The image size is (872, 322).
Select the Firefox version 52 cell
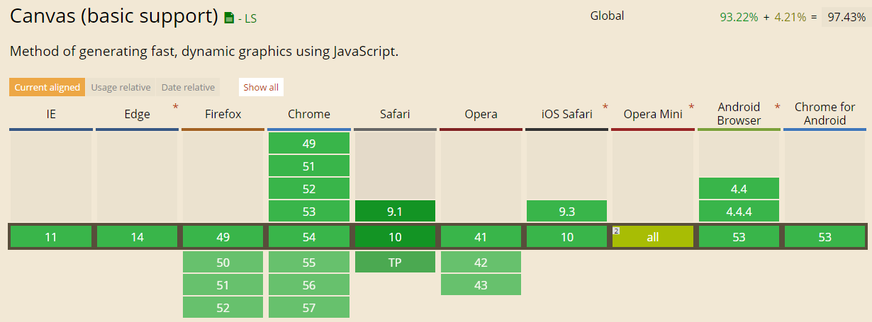pyautogui.click(x=223, y=308)
